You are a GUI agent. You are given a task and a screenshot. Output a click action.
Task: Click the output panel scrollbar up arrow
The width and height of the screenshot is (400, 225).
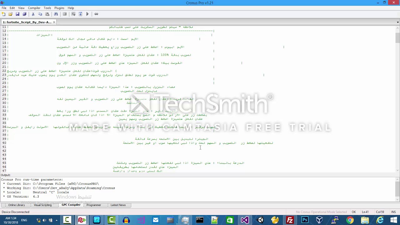click(x=397, y=179)
